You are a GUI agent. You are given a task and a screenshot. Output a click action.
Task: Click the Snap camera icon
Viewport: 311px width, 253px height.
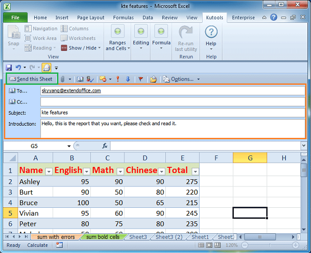(x=13, y=33)
